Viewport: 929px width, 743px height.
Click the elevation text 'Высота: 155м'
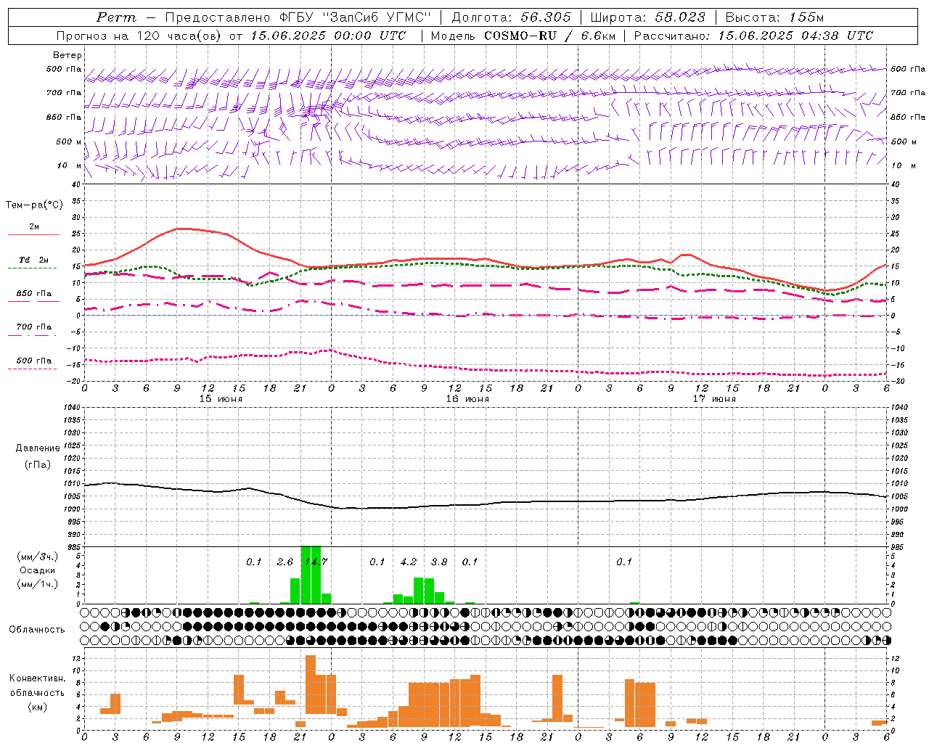774,17
